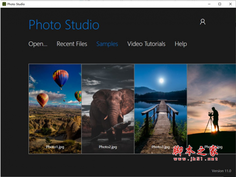The width and height of the screenshot is (236, 177).
Task: Click the Version 11.0 label
Action: click(x=221, y=171)
